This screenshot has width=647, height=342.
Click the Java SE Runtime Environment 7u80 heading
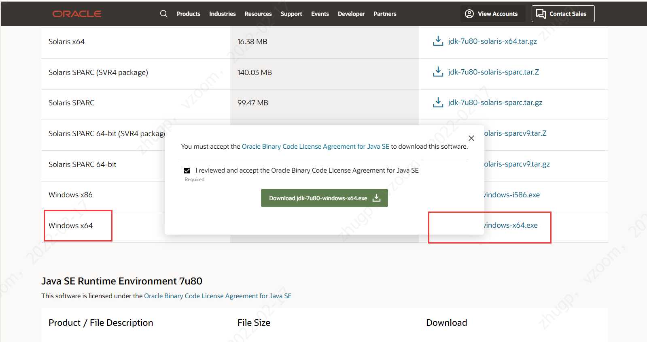point(122,281)
